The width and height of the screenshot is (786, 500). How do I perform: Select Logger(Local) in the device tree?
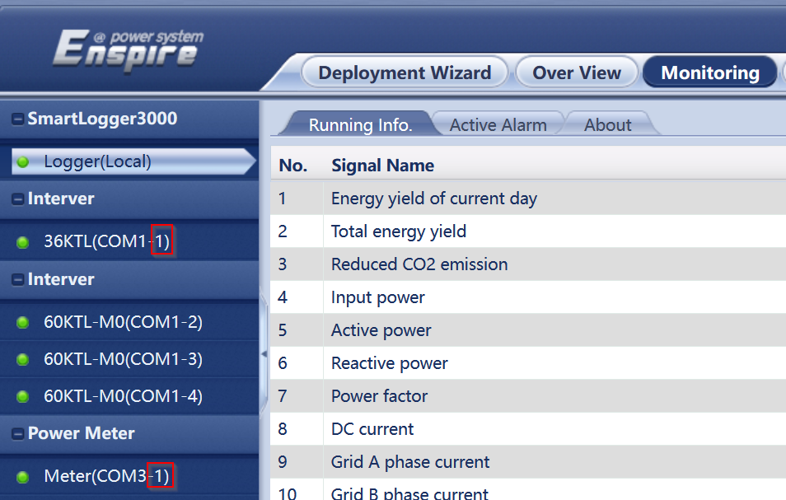point(97,162)
